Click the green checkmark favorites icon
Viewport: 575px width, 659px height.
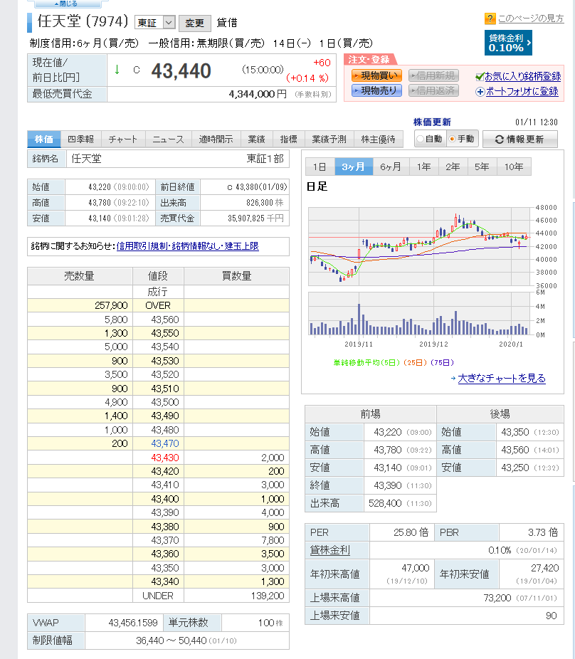(x=480, y=76)
